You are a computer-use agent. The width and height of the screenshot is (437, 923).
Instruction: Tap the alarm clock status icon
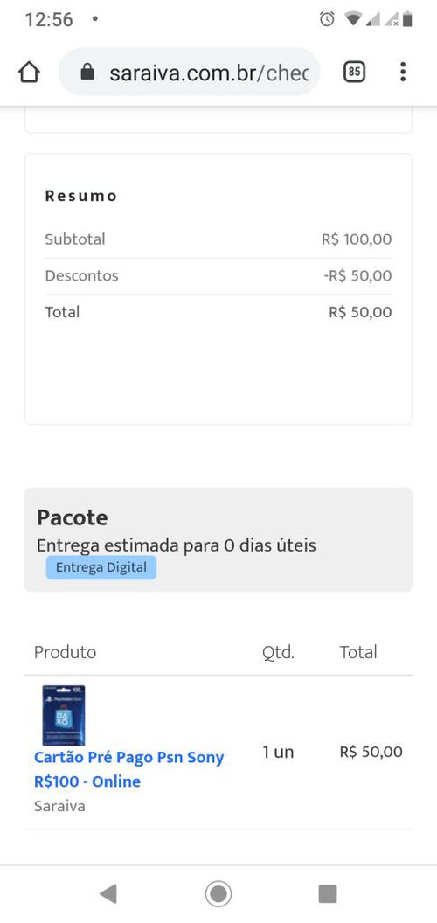pyautogui.click(x=327, y=19)
